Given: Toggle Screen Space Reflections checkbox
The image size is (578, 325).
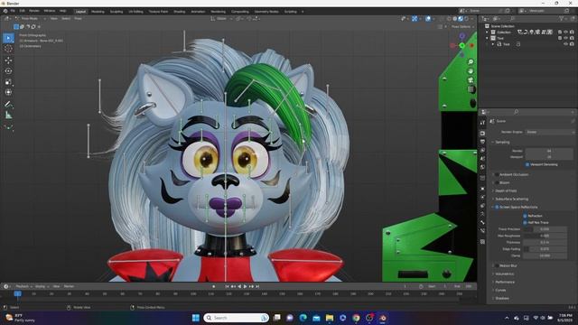Looking at the screenshot, I should [x=497, y=207].
